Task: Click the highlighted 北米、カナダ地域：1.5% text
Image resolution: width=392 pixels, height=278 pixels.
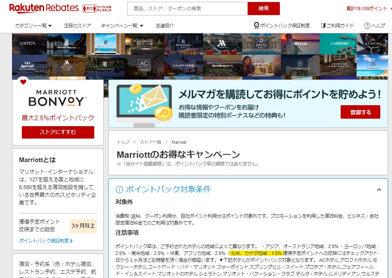Action: (x=256, y=253)
